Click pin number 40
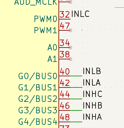 pyautogui.click(x=65, y=72)
